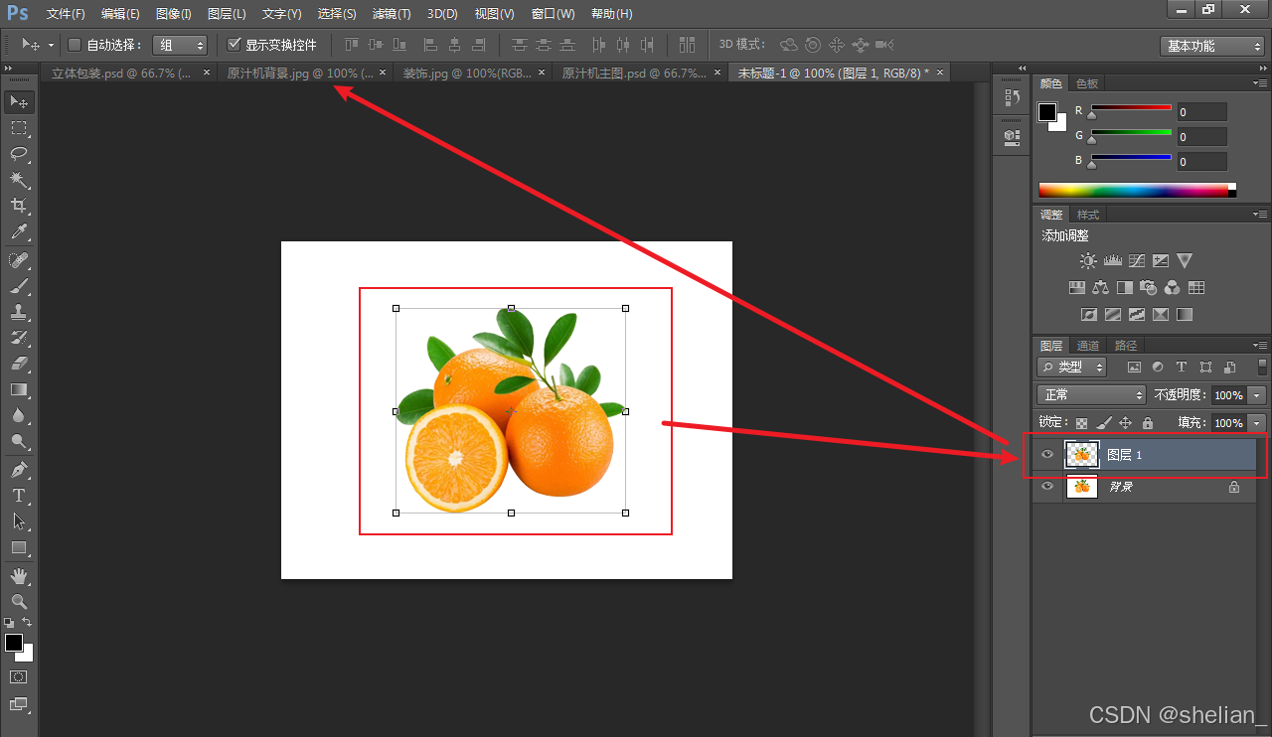
Task: Click the red R channel slider
Action: point(1131,107)
